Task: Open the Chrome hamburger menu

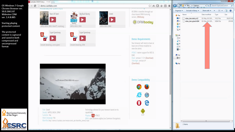Action: pos(169,6)
